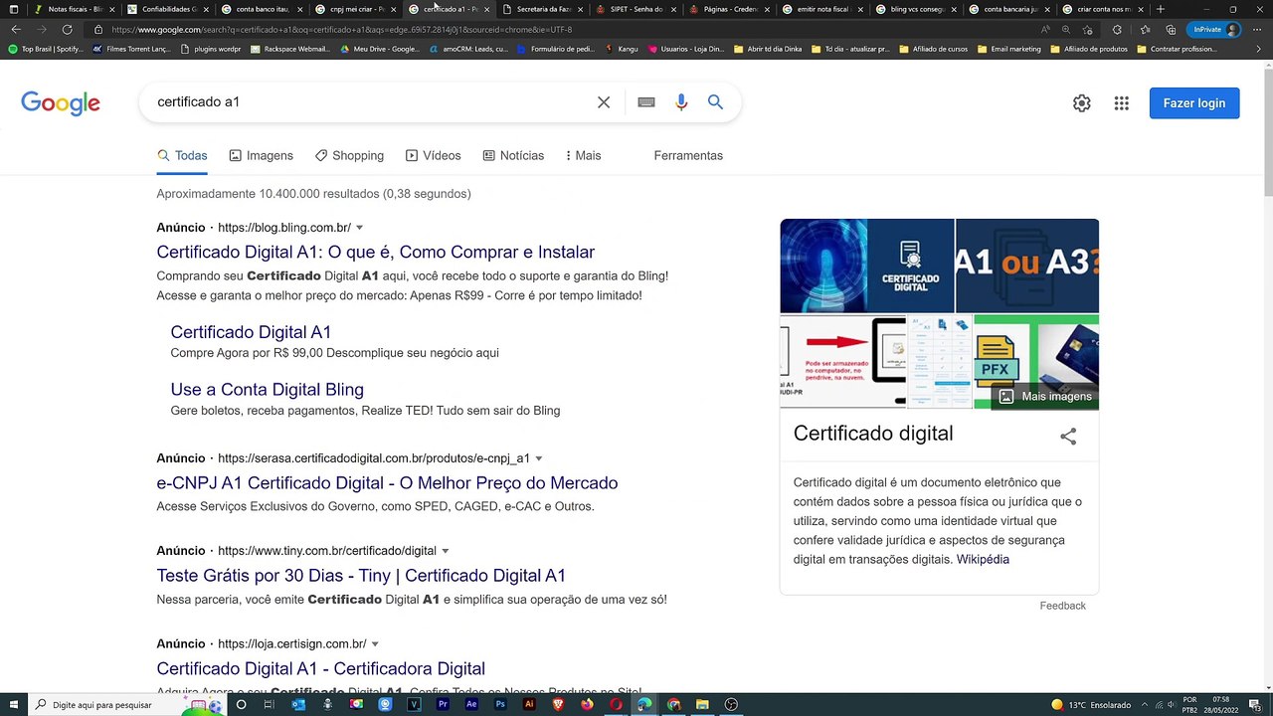Screen dimensions: 1273x716
Task: Open Certificado Digital A1 - Certificadora Digital result
Action: (320, 669)
